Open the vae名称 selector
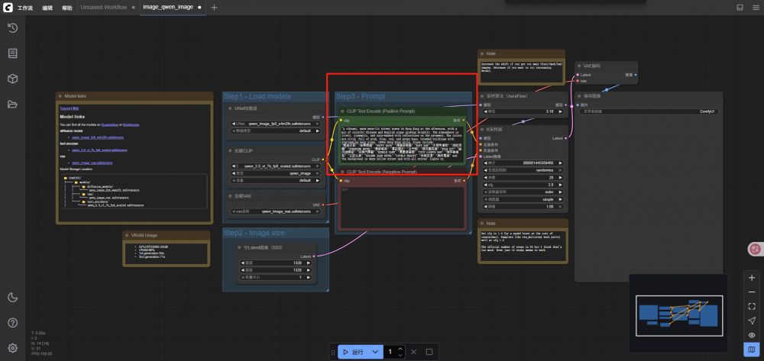Viewport: 764px width, 361px height. click(x=276, y=211)
